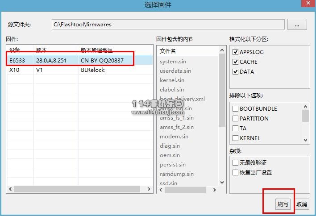The image size is (316, 216).
Task: Click the 刷写 flash button
Action: click(283, 204)
